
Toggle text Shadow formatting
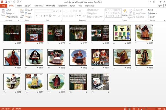point(45,16)
